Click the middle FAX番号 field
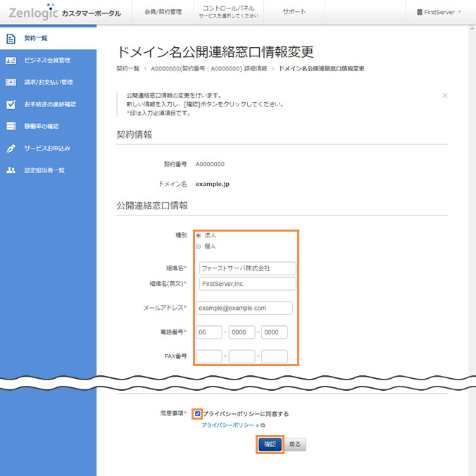 click(242, 356)
